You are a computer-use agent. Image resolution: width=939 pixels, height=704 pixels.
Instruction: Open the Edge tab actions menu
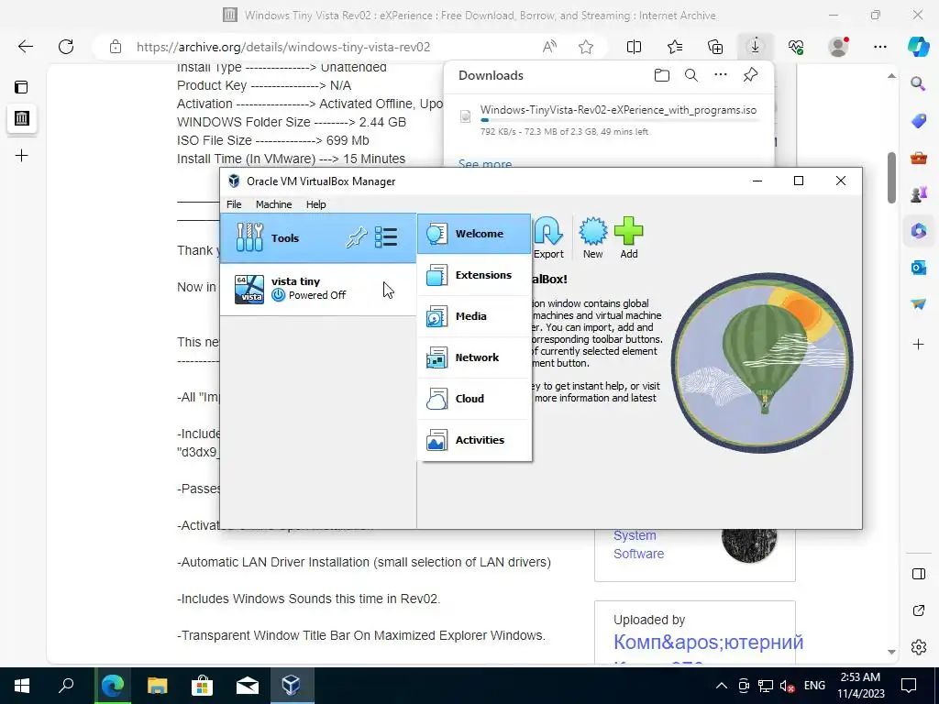(x=21, y=87)
